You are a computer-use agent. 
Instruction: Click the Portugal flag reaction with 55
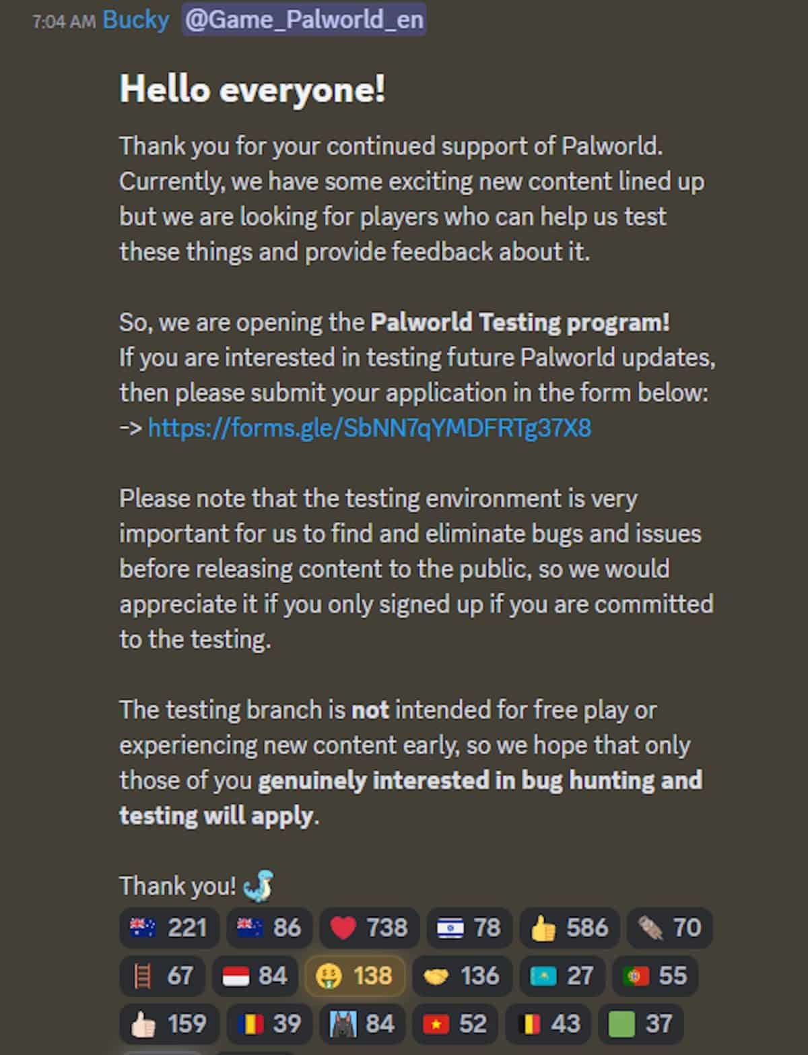coord(654,976)
